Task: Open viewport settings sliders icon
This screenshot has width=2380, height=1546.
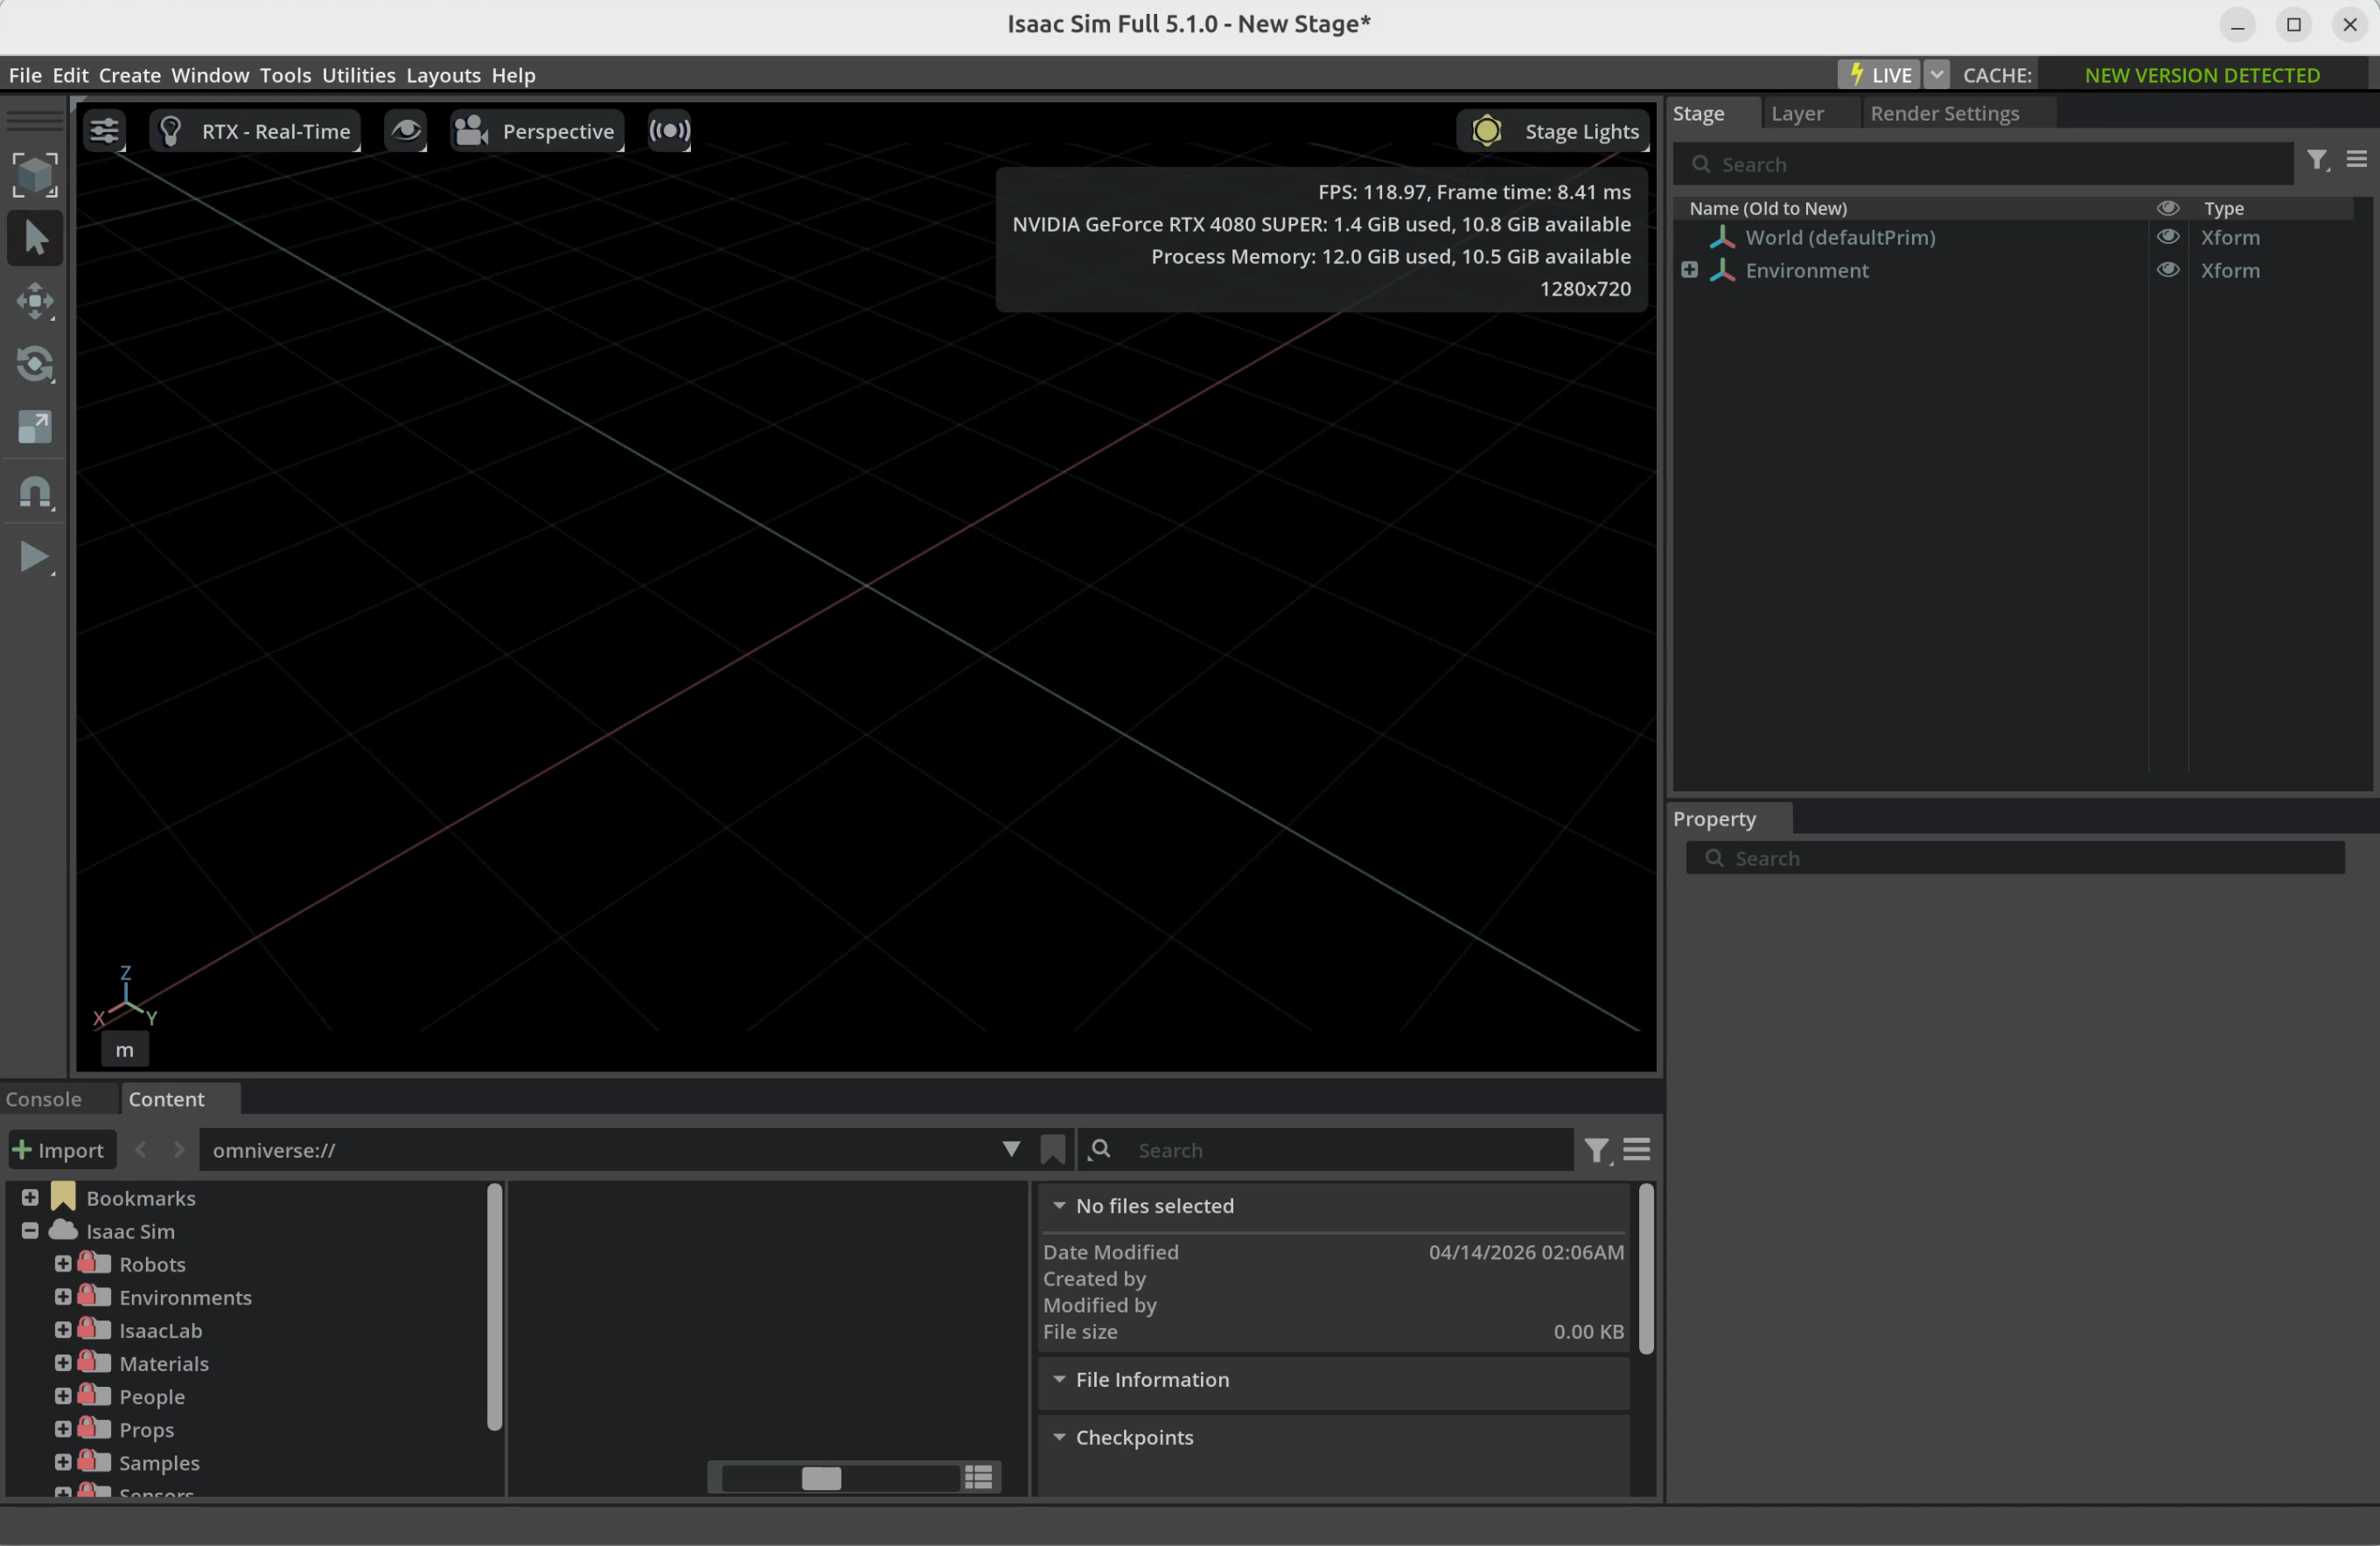Action: 104,131
